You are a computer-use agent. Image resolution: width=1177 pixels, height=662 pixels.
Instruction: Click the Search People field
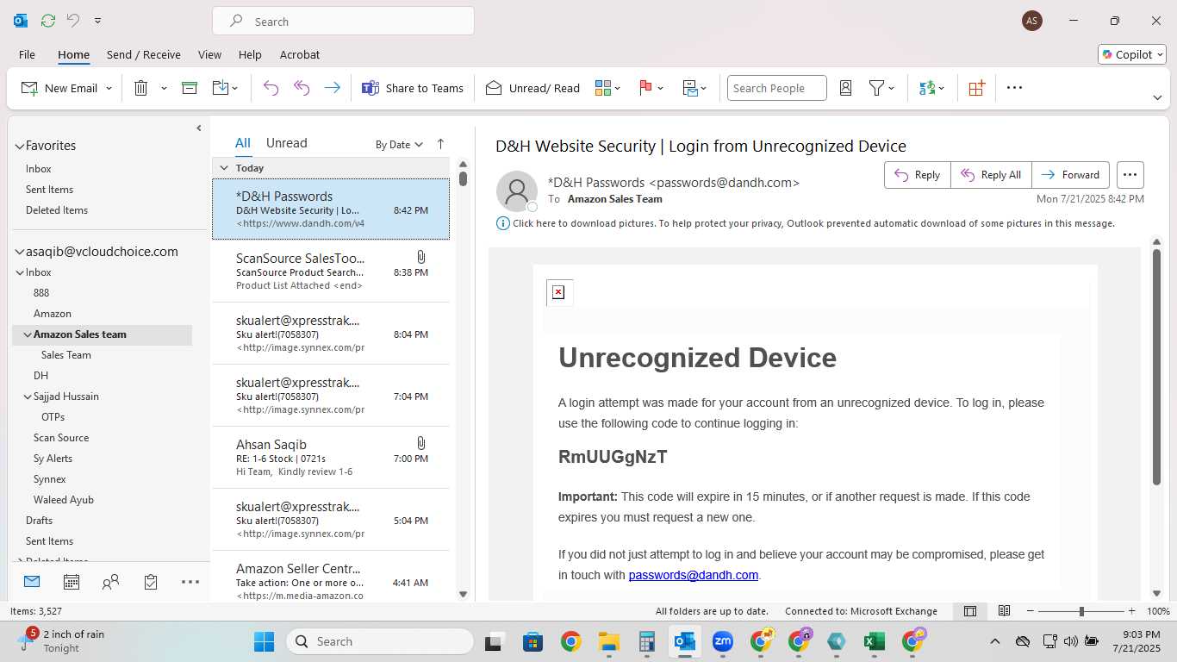[x=776, y=88]
